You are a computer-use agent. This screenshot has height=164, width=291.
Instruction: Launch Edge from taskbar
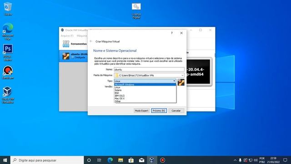110,160
